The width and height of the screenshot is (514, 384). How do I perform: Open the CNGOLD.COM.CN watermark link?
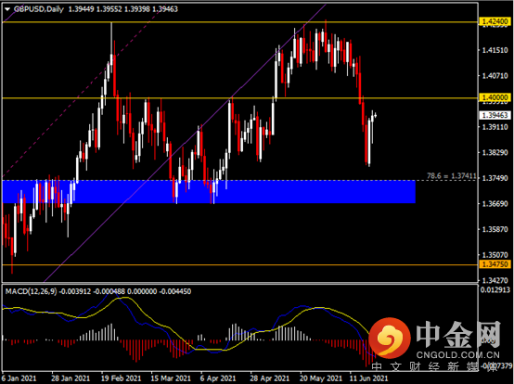tap(458, 355)
